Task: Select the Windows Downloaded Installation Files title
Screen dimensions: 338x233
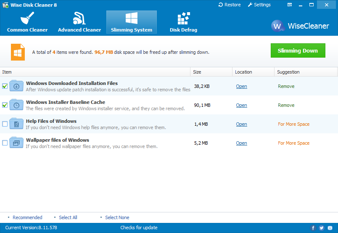Action: coord(72,83)
